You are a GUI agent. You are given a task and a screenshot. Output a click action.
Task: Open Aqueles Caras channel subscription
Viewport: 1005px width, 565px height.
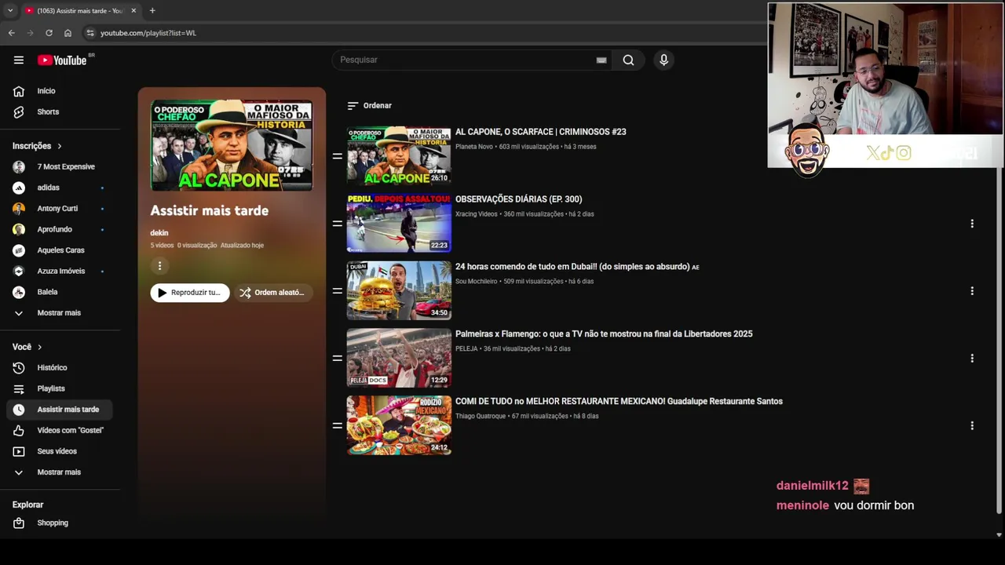pos(60,250)
